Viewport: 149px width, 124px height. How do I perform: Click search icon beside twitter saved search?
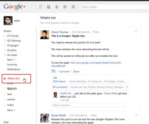point(5,105)
